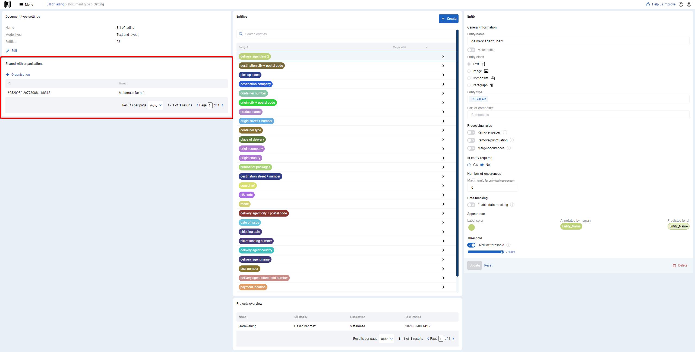Click the threshold slider handle

502,252
